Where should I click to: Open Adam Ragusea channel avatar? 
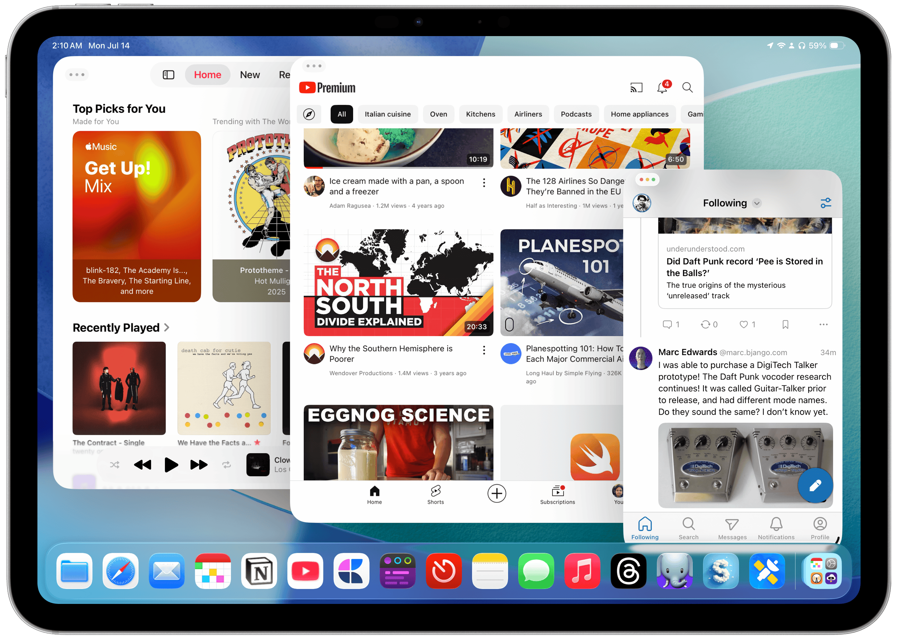[x=314, y=186]
